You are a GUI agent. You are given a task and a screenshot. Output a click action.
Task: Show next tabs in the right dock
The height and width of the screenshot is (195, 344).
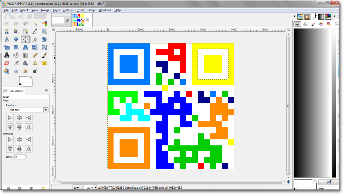tap(334, 16)
